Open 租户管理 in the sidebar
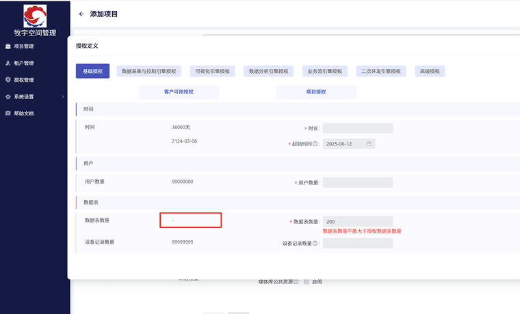This screenshot has width=520, height=314. (24, 63)
